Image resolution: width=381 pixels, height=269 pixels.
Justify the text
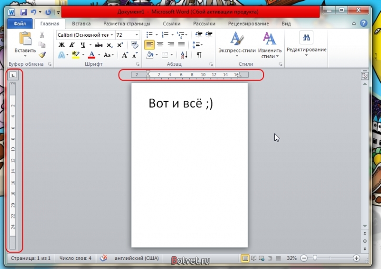[181, 45]
